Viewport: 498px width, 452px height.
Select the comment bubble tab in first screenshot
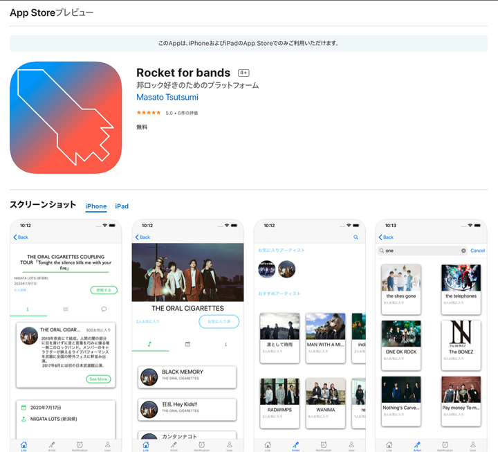click(x=104, y=309)
